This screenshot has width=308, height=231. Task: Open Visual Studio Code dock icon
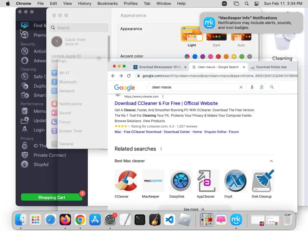pyautogui.click(x=170, y=220)
